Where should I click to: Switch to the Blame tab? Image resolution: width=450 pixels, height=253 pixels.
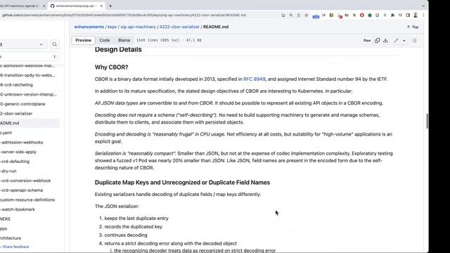(124, 41)
